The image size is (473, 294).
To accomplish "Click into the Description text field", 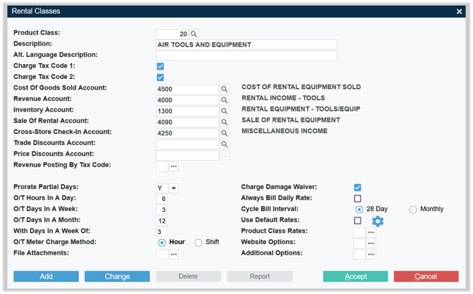I will [246, 45].
